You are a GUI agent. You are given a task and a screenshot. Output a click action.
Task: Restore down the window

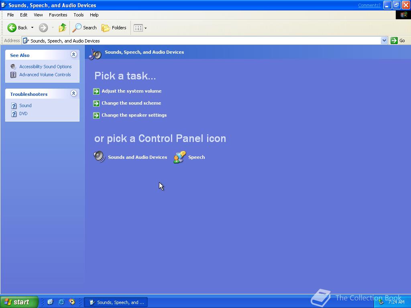click(x=397, y=5)
